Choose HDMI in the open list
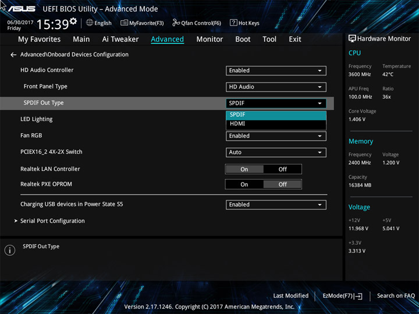419x314 pixels. click(x=276, y=124)
